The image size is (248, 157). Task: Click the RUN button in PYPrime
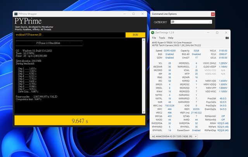(x=135, y=35)
